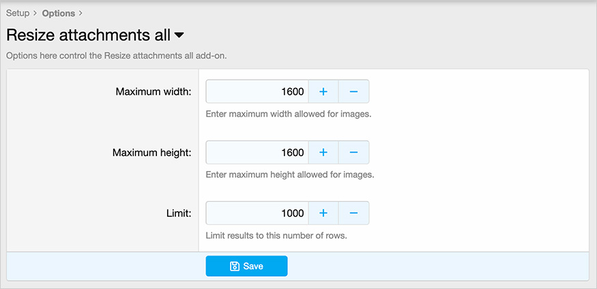Screen dimensions: 597x289
Task: Click plus icon for Maximum height
Action: pos(323,153)
